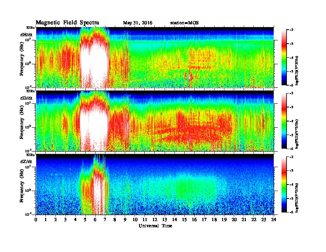326x252 pixels.
Task: Click the -2 value on top color bar
Action: pyautogui.click(x=292, y=30)
